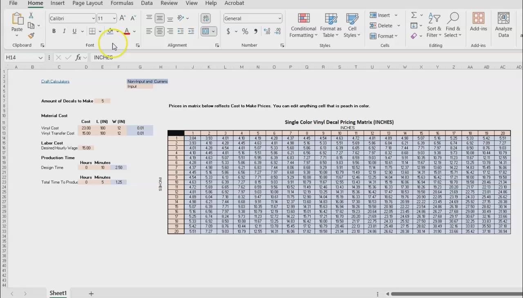Open the Page Layout tab
This screenshot has width=523, height=298.
tap(87, 3)
